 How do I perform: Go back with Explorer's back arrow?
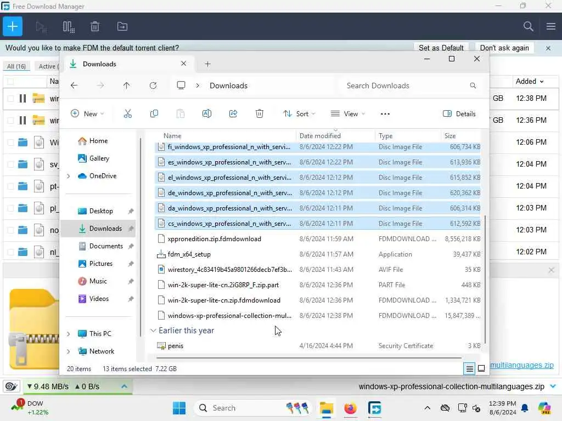(74, 86)
